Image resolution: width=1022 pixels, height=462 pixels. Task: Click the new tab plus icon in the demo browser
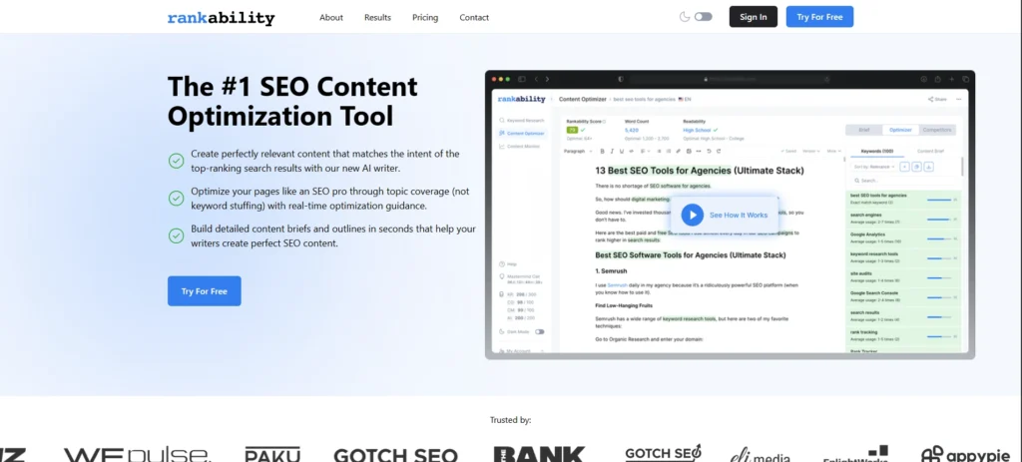tap(951, 79)
